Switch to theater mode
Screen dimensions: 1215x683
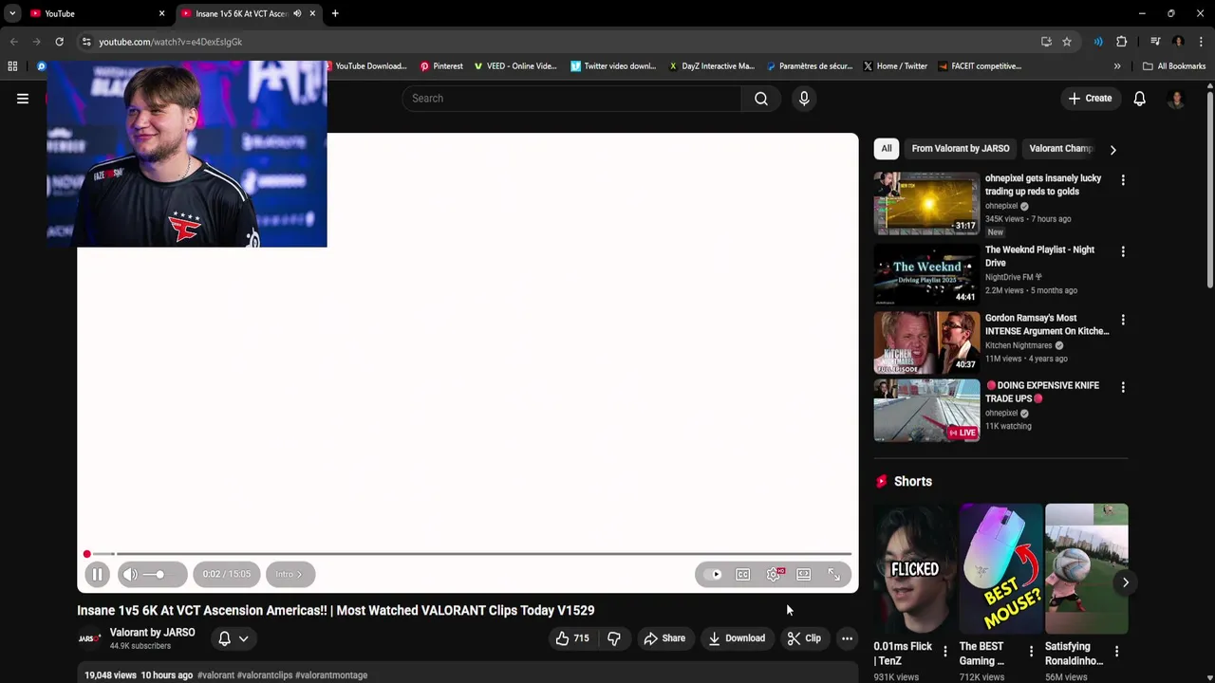pyautogui.click(x=804, y=574)
